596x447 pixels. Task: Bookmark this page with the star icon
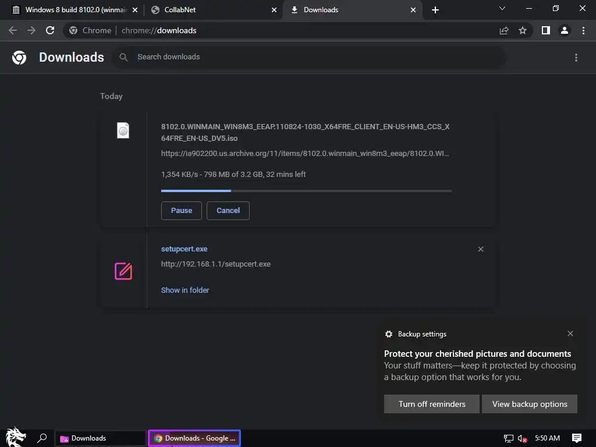(x=523, y=30)
